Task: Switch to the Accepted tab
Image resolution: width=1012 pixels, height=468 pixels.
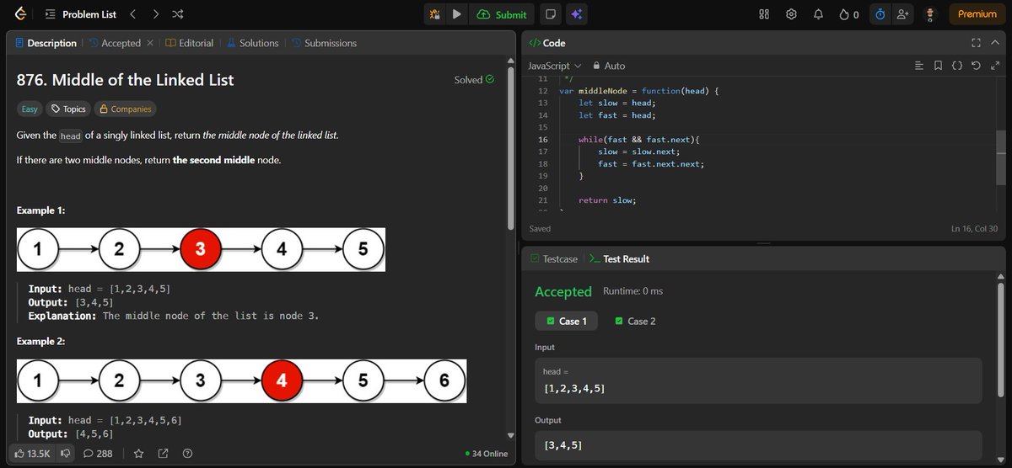Action: tap(115, 43)
